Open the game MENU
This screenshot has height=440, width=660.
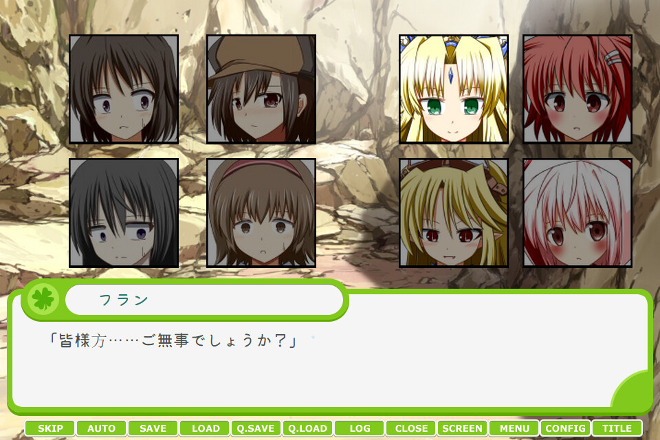tap(514, 428)
